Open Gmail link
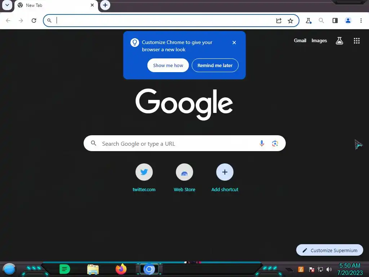 300,40
